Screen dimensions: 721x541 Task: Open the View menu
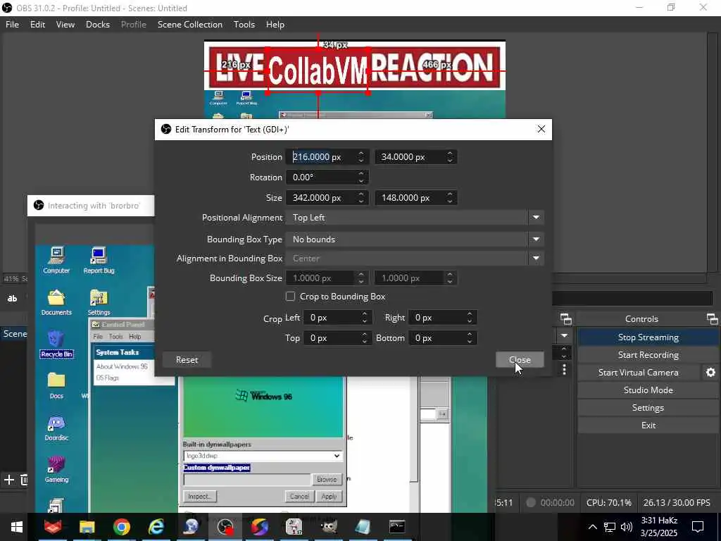tap(65, 25)
